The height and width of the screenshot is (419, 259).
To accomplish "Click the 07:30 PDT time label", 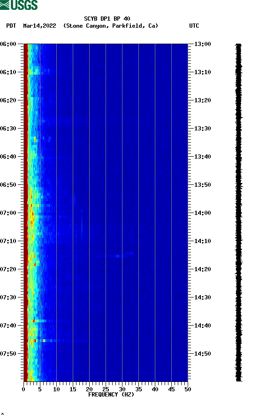I will [8, 297].
